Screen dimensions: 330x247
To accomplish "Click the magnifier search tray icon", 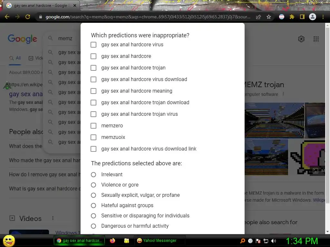I will [x=243, y=241].
